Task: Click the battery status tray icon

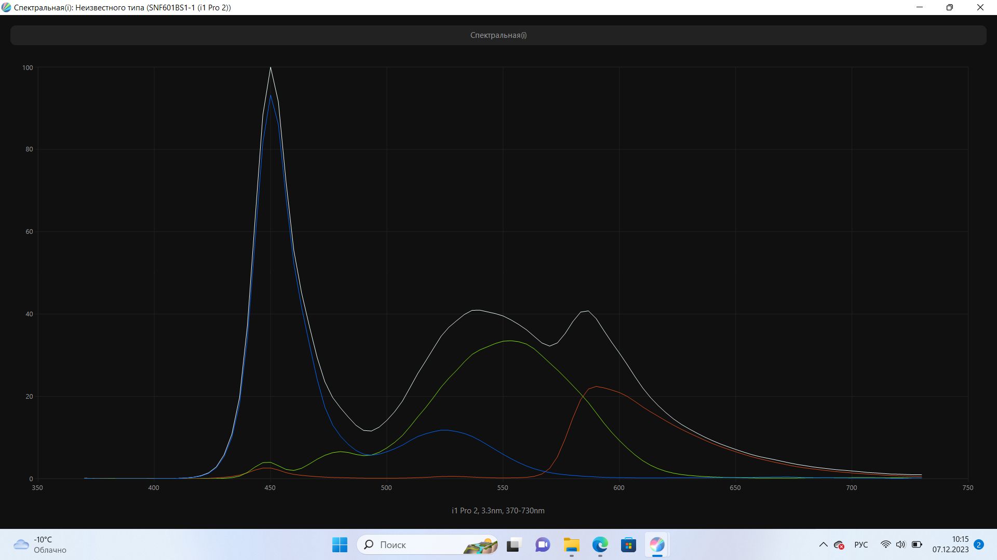Action: (x=917, y=544)
